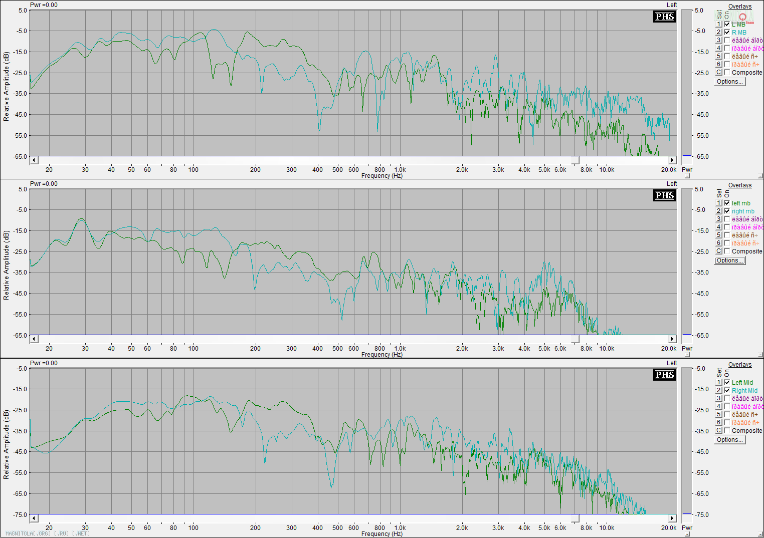Click the Overlays heading in bottom panel
Viewport: 764px width, 538px height.
pyautogui.click(x=740, y=365)
